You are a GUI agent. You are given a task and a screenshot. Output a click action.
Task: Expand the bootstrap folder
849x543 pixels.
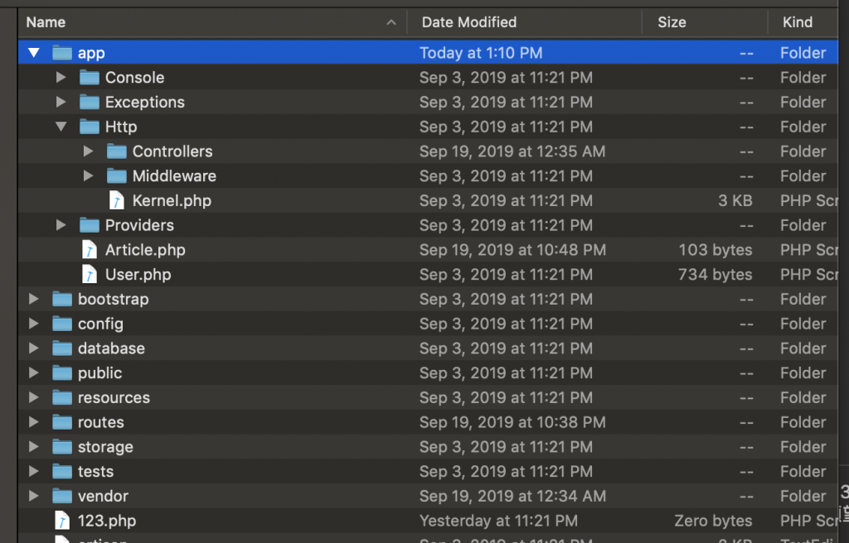pos(33,299)
